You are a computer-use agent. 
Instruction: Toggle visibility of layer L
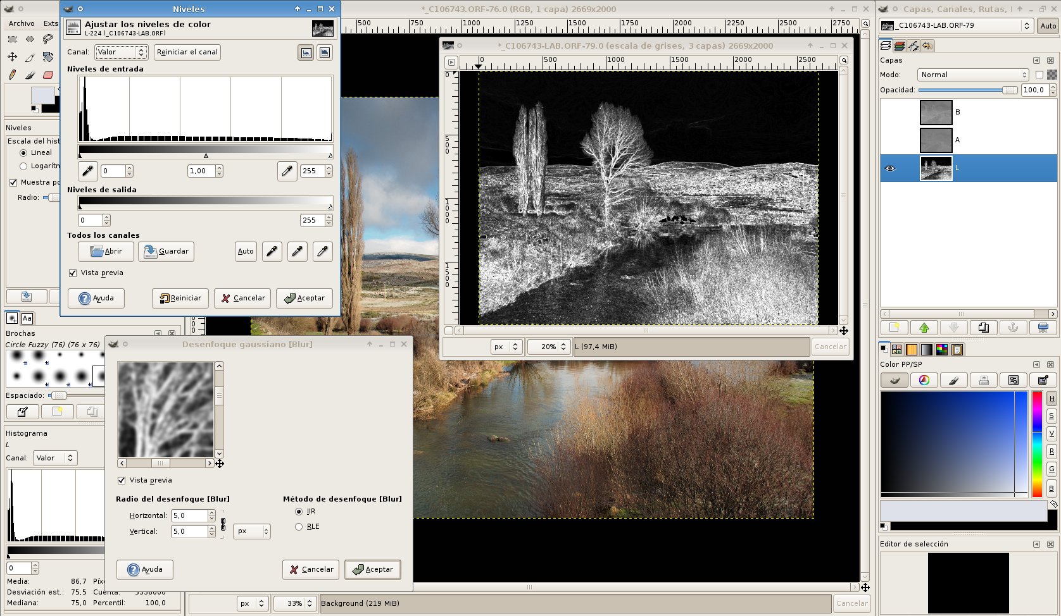tap(890, 168)
